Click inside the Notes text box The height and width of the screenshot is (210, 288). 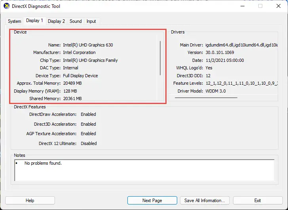(x=144, y=170)
